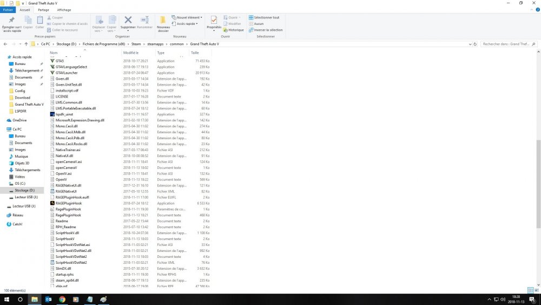Expand the Ouvrir dropdown in the ribbon
The width and height of the screenshot is (541, 305).
tap(232, 18)
